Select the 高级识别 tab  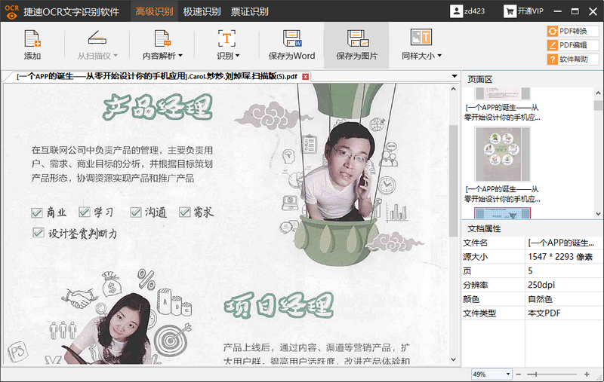pyautogui.click(x=153, y=11)
